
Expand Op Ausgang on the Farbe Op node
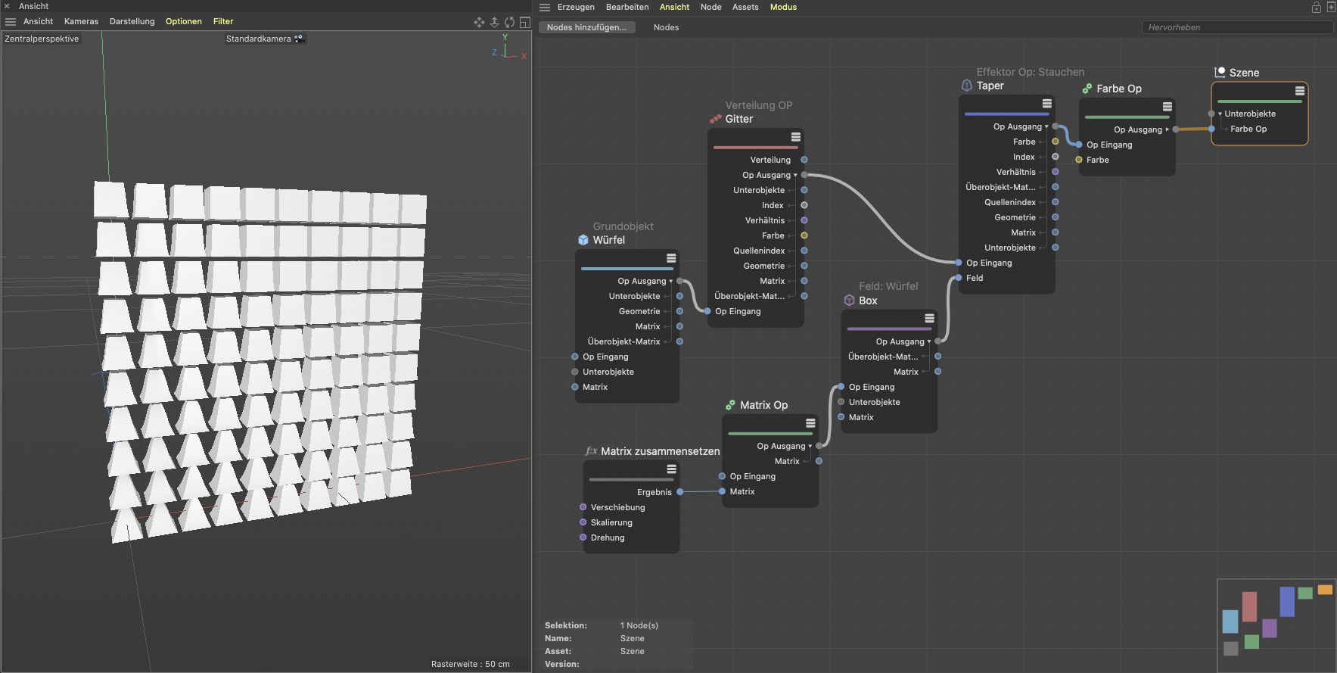coord(1167,130)
